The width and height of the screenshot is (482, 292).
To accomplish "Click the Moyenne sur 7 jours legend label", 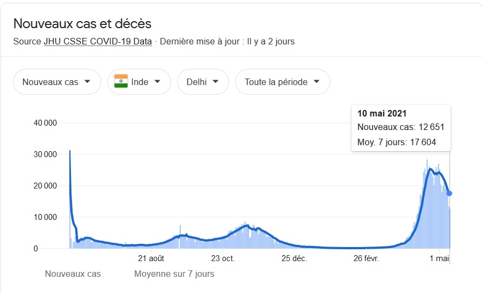I will [174, 274].
